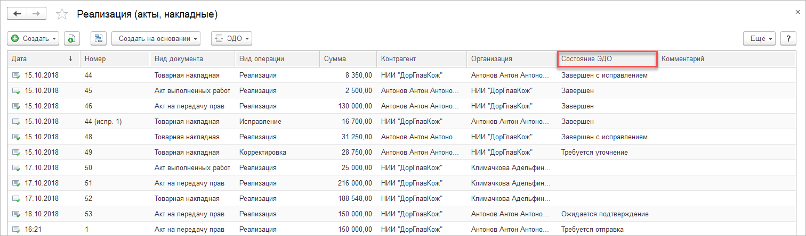The width and height of the screenshot is (806, 236).
Task: Open the Еще menu
Action: 761,38
